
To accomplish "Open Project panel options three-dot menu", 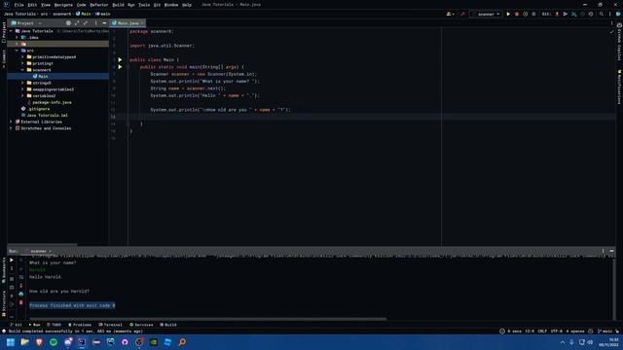I will 95,23.
